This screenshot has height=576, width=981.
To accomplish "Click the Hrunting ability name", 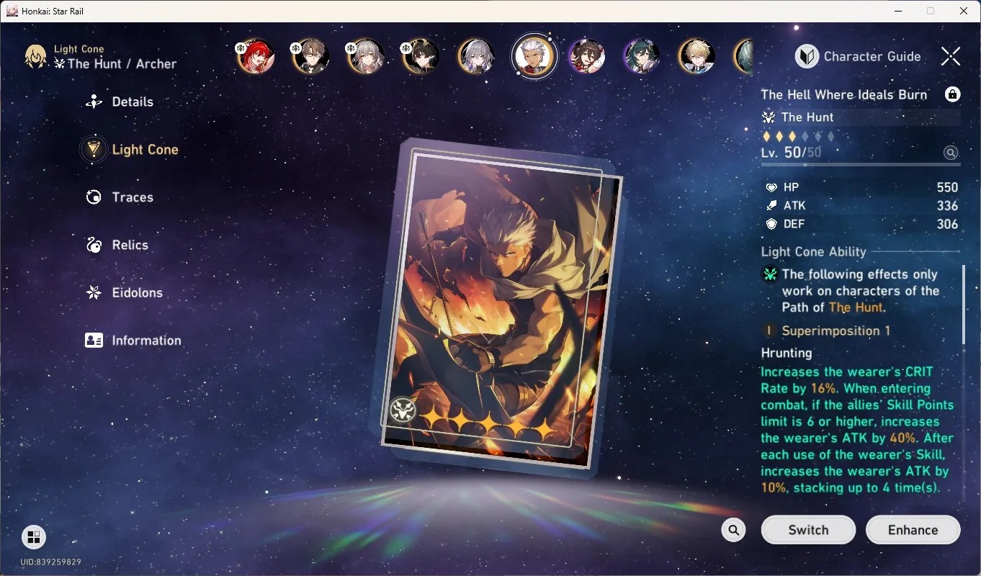I will (x=787, y=354).
